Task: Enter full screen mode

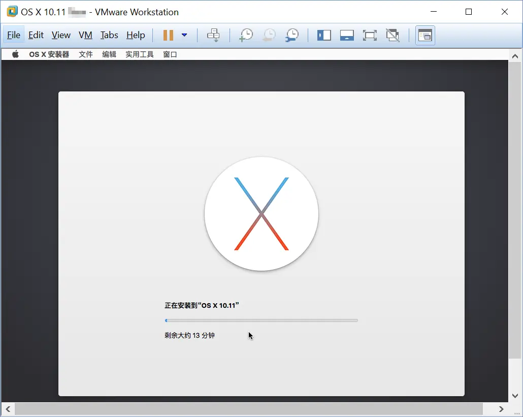Action: click(370, 35)
